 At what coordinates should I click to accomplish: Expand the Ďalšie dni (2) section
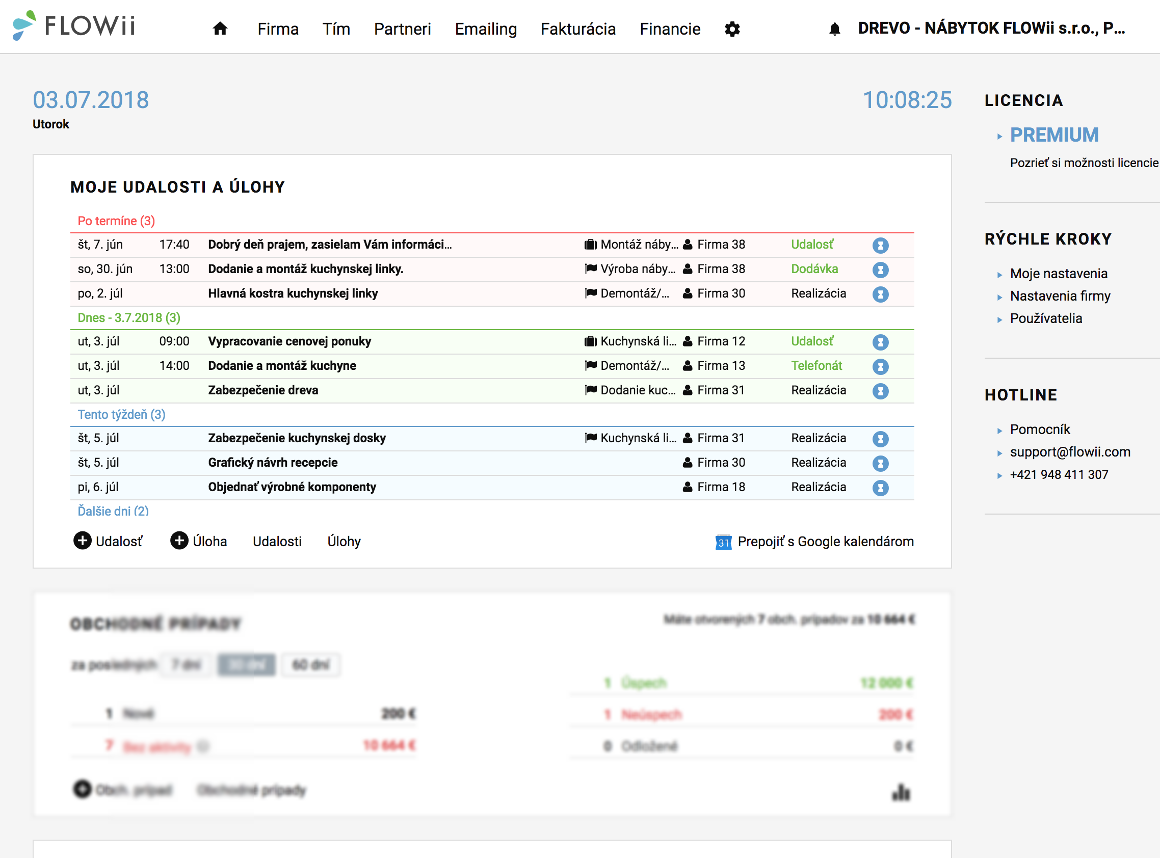(x=113, y=511)
